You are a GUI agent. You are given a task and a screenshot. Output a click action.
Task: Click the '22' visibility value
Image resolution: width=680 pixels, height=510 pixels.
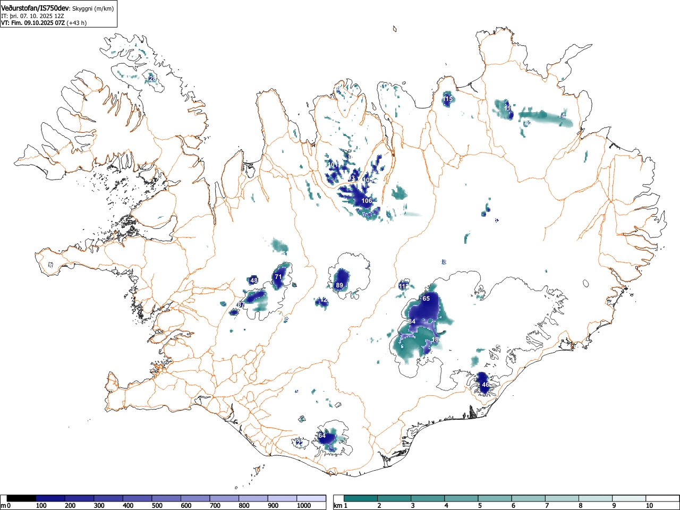point(299,443)
